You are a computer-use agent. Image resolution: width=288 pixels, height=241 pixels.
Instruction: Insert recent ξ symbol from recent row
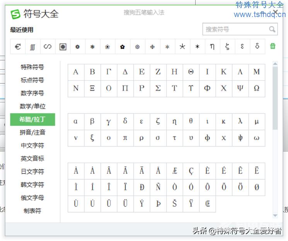[227, 46]
